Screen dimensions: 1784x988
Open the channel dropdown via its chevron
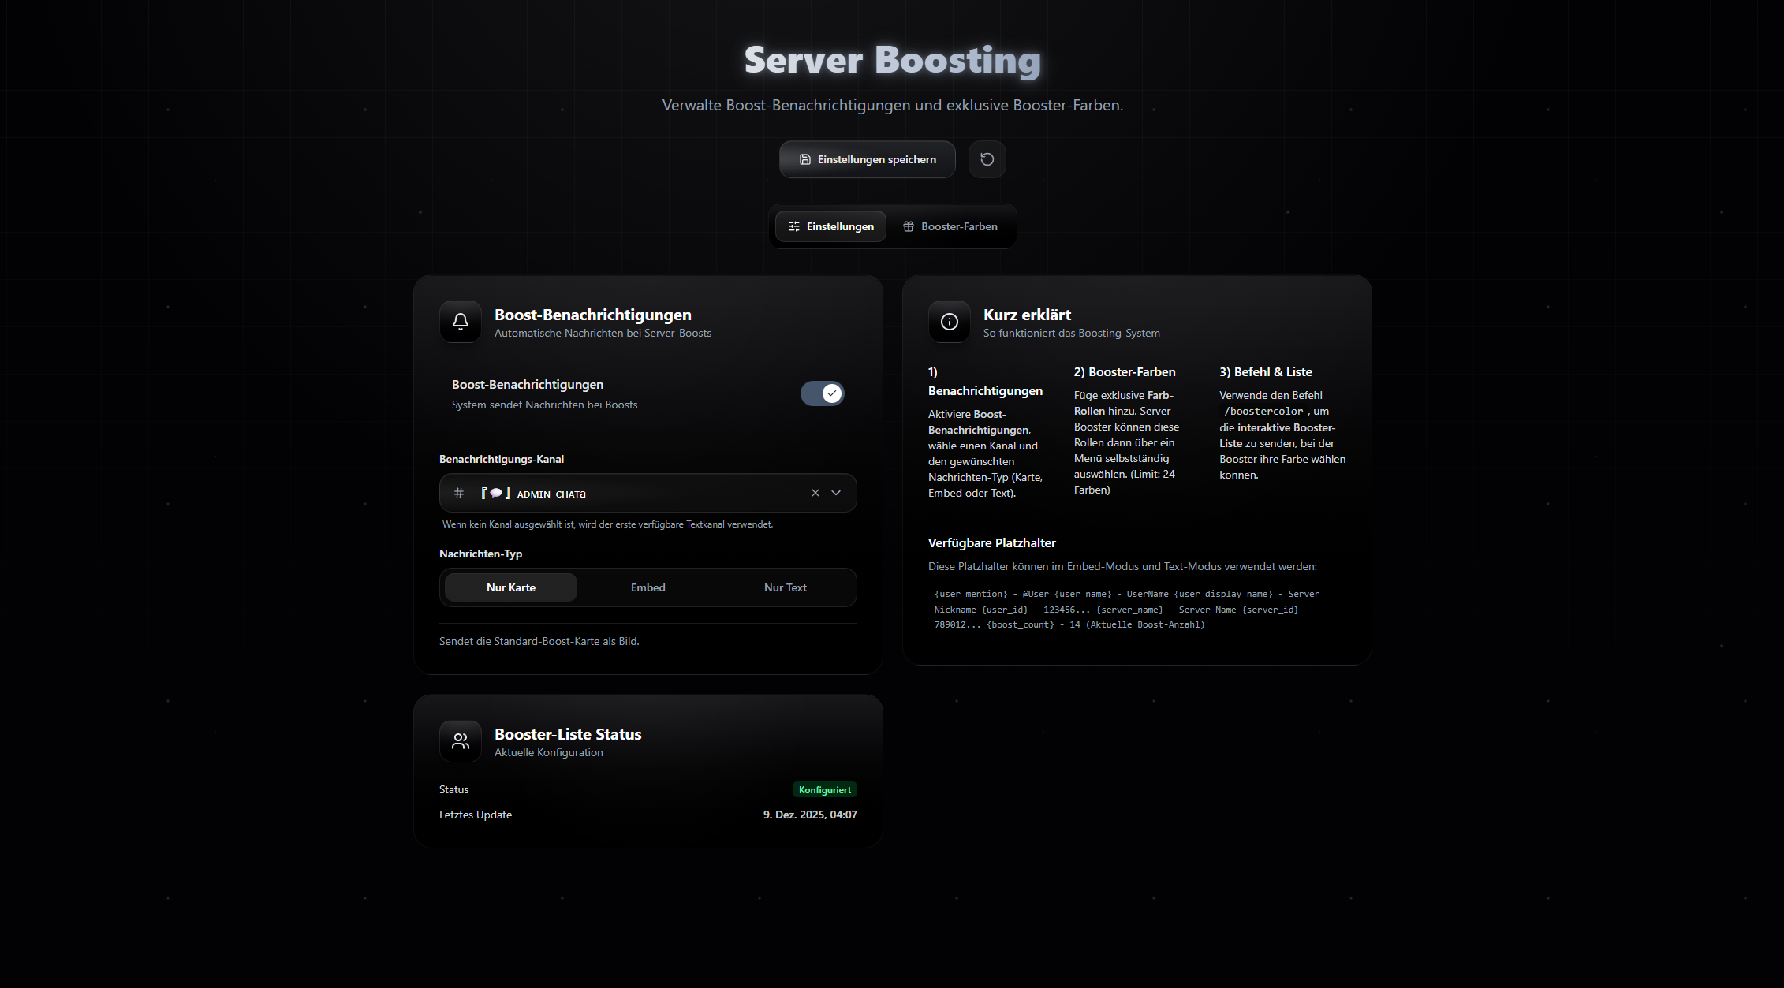pos(836,493)
